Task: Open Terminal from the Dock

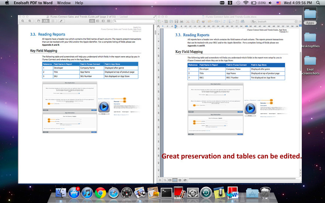Action: pos(167,193)
